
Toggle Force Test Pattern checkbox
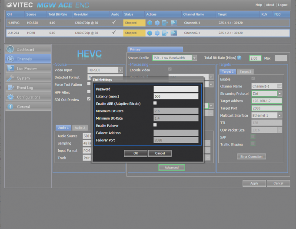(89, 84)
